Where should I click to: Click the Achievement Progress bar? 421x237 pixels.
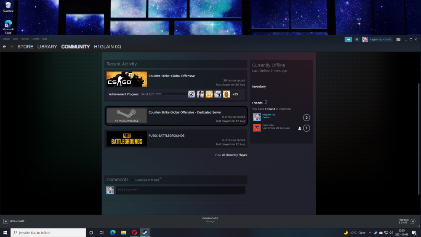[171, 94]
